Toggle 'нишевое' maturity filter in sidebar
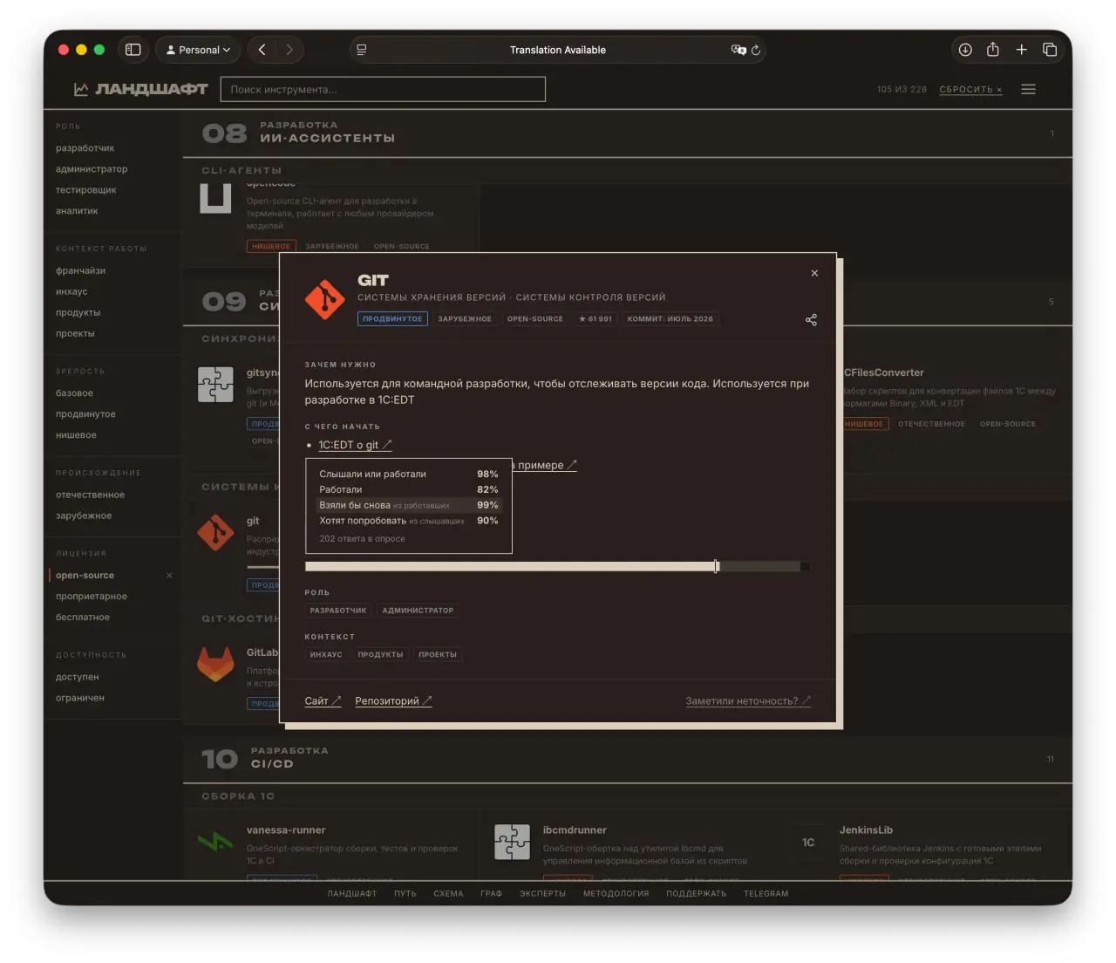The width and height of the screenshot is (1116, 963). [76, 435]
